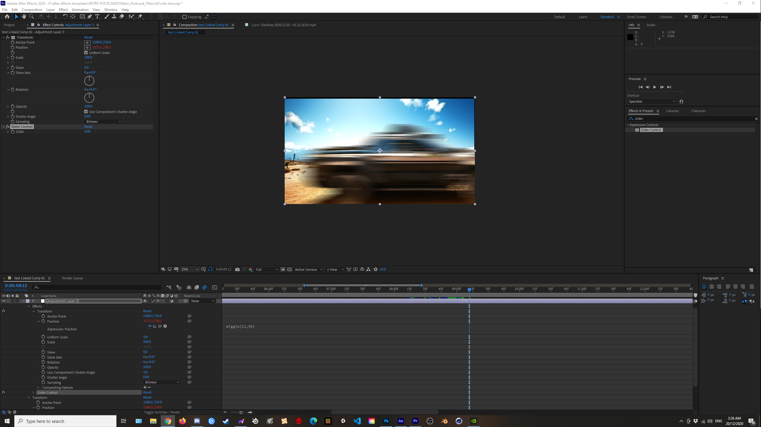The height and width of the screenshot is (427, 761).
Task: Open the Show Channel color swatch icon
Action: [250, 269]
